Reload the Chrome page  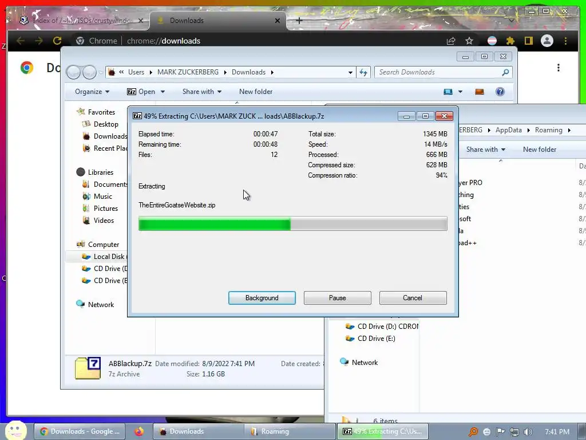pos(57,41)
